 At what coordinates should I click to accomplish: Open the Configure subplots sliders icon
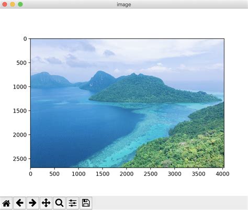click(x=73, y=203)
